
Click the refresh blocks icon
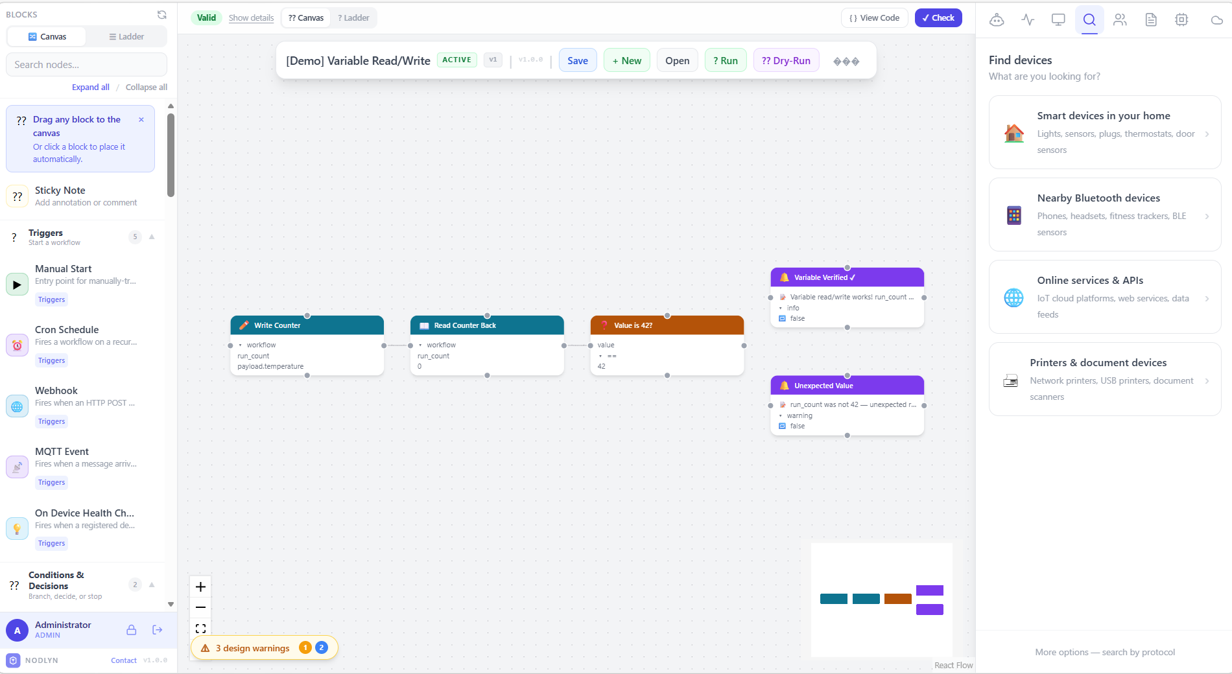(x=162, y=14)
